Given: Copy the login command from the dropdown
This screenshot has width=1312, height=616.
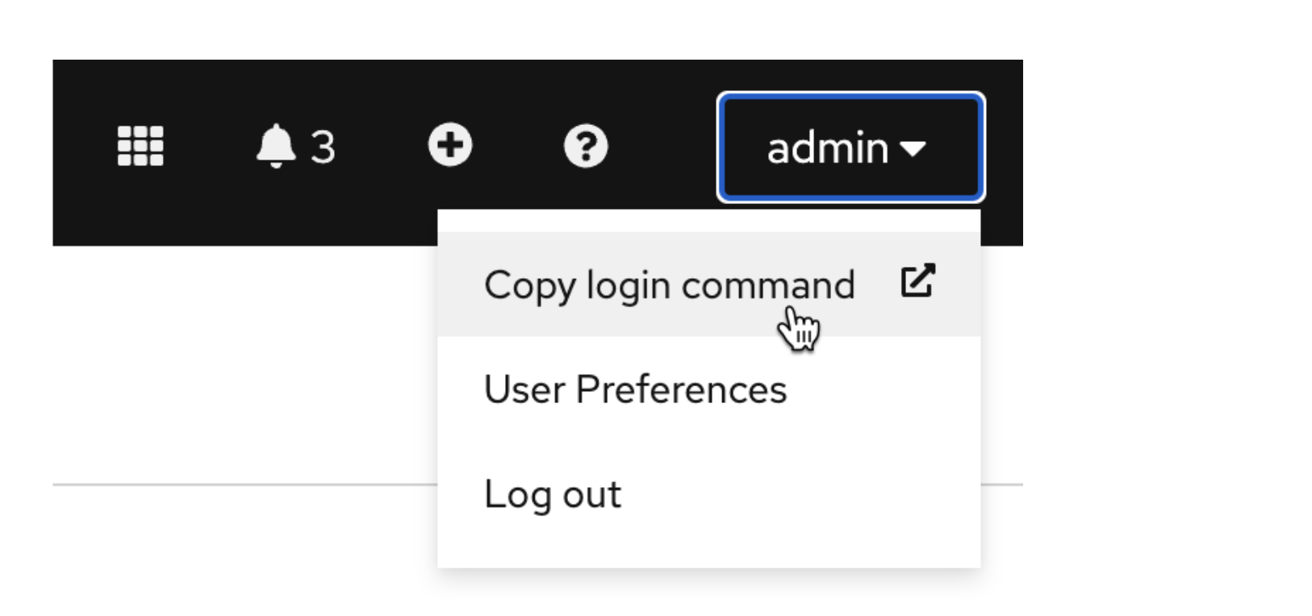Looking at the screenshot, I should [670, 284].
